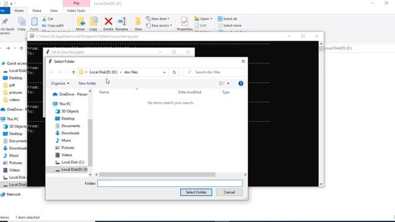Open pictures folder in Explorer Quick access
This screenshot has height=222, width=395.
[12, 92]
